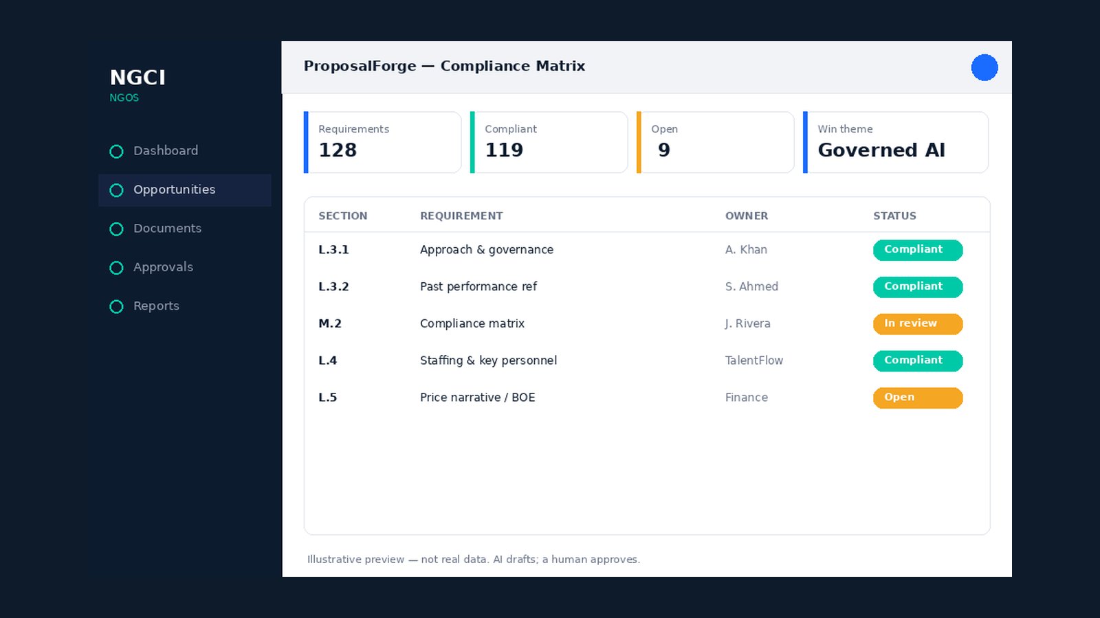This screenshot has height=618, width=1100.
Task: Click the REQUIREMENT column header
Action: (461, 216)
